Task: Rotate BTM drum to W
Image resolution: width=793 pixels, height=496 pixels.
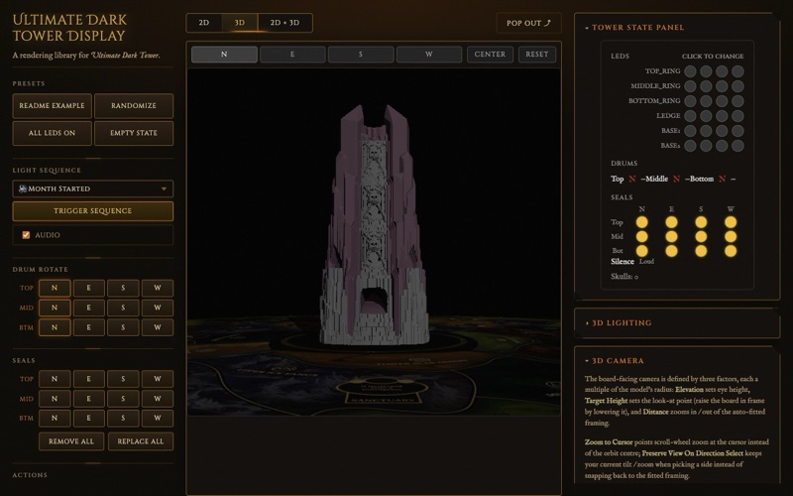Action: pyautogui.click(x=158, y=327)
